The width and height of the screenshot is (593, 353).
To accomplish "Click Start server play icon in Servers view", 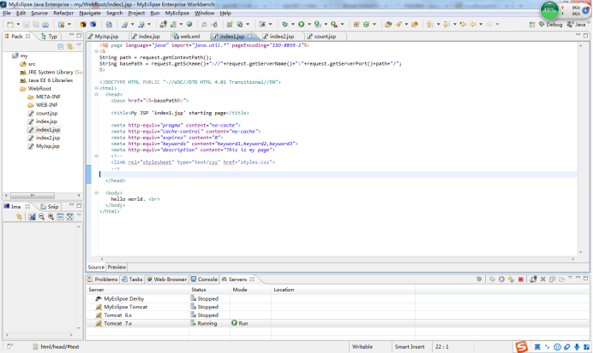I will 501,279.
